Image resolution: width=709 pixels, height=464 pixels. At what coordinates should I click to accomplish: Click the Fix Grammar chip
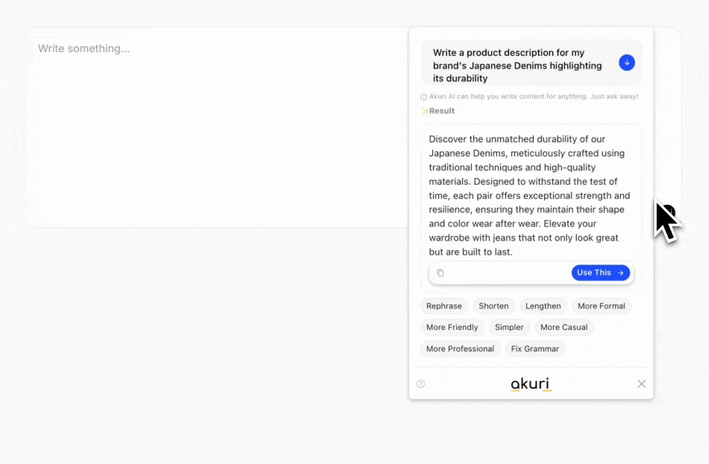(x=535, y=349)
